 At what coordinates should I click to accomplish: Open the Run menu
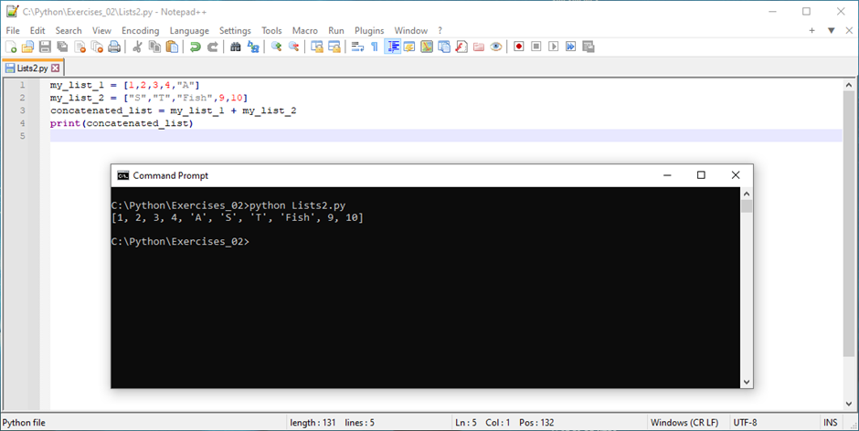coord(335,31)
